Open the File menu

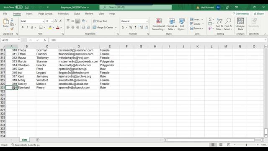(x=5, y=13)
